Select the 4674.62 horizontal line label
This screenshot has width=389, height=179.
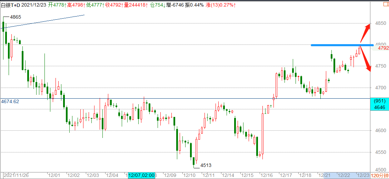pos(10,101)
